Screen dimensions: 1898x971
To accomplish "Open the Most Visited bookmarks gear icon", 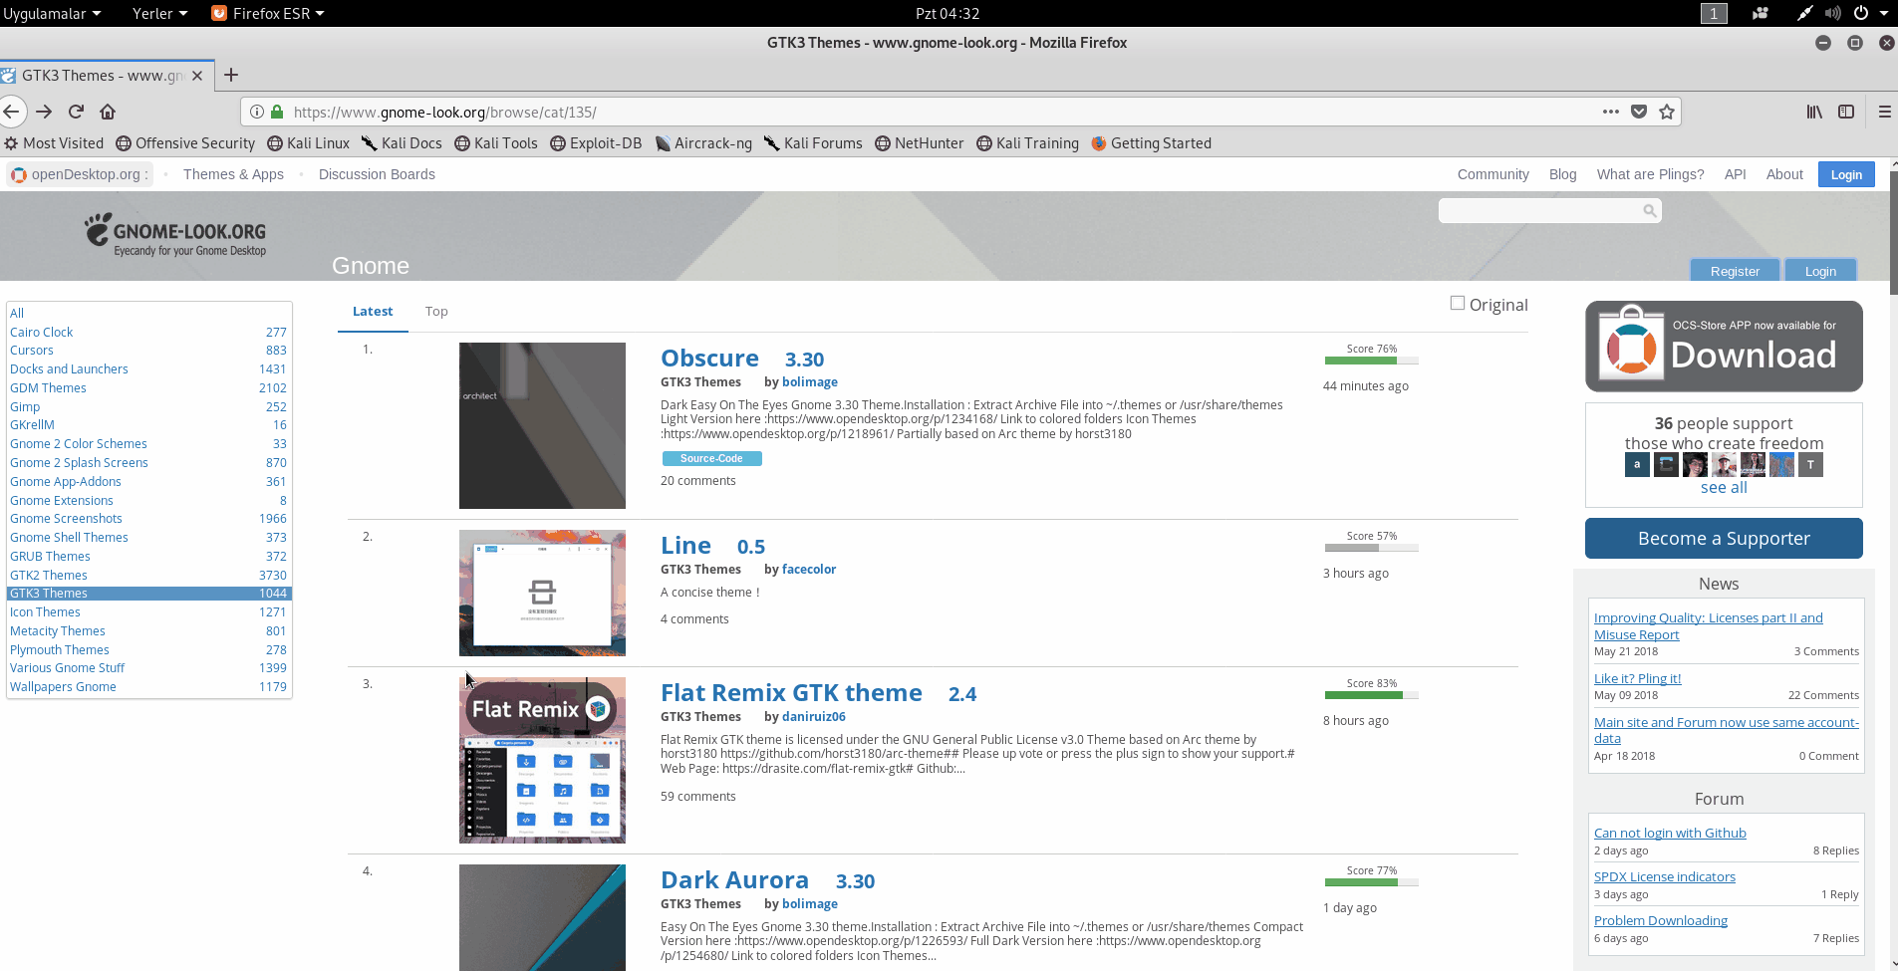I will pos(11,143).
